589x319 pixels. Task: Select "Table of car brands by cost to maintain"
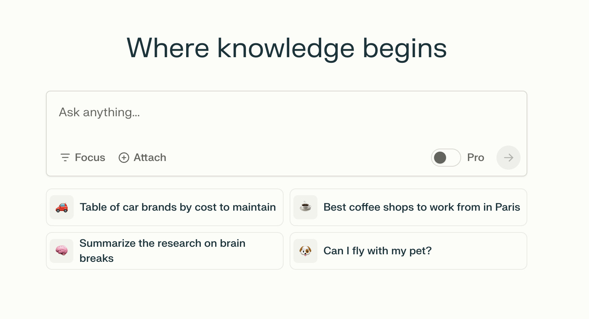click(178, 207)
